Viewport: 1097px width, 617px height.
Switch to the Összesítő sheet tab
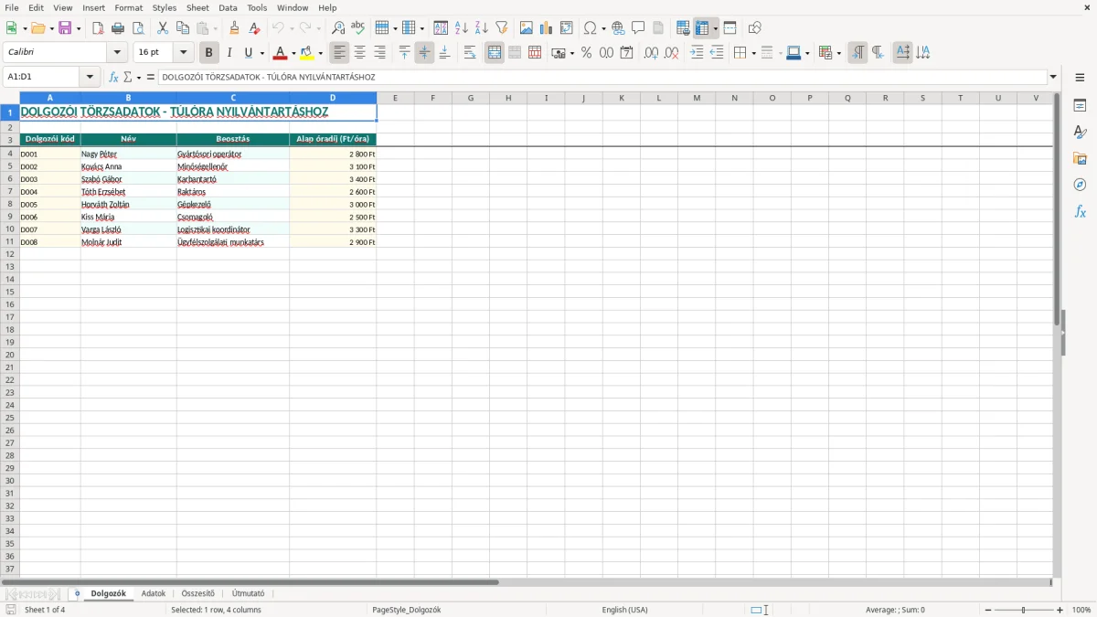198,593
